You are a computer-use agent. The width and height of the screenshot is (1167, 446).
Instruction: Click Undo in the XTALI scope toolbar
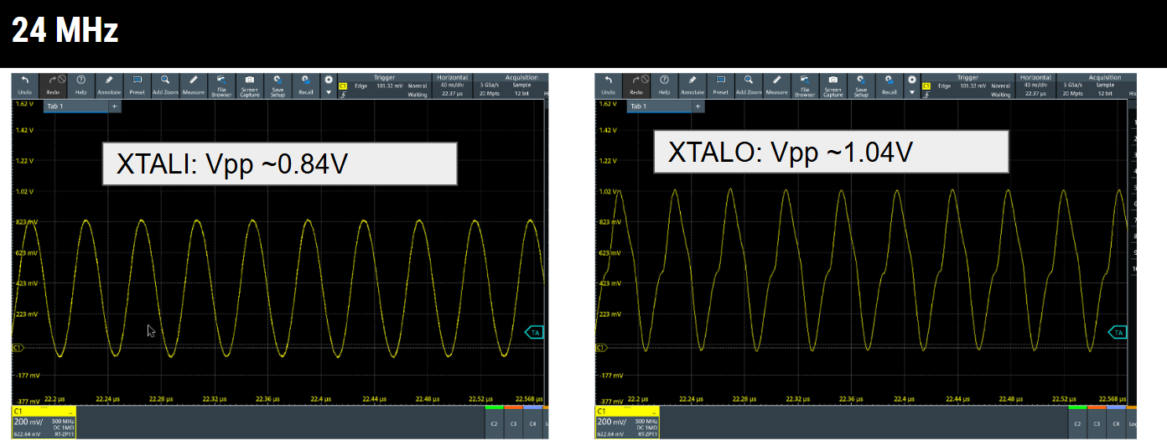point(25,85)
